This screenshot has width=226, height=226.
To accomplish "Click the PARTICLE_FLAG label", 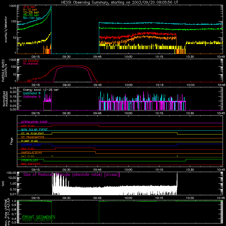I will click(32, 153).
